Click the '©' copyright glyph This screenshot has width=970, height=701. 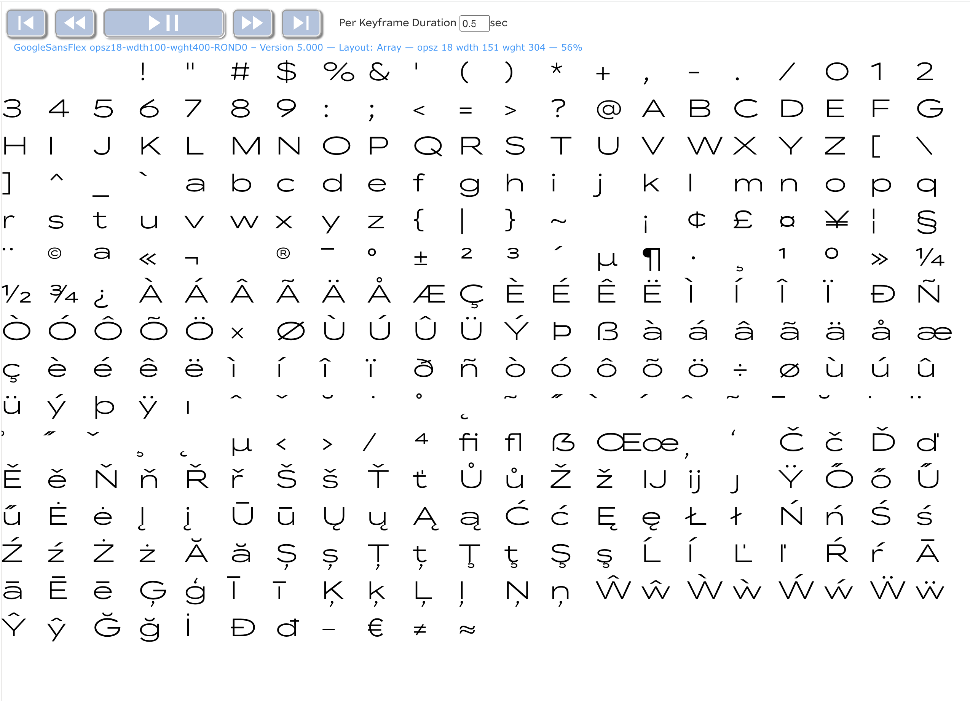point(54,253)
